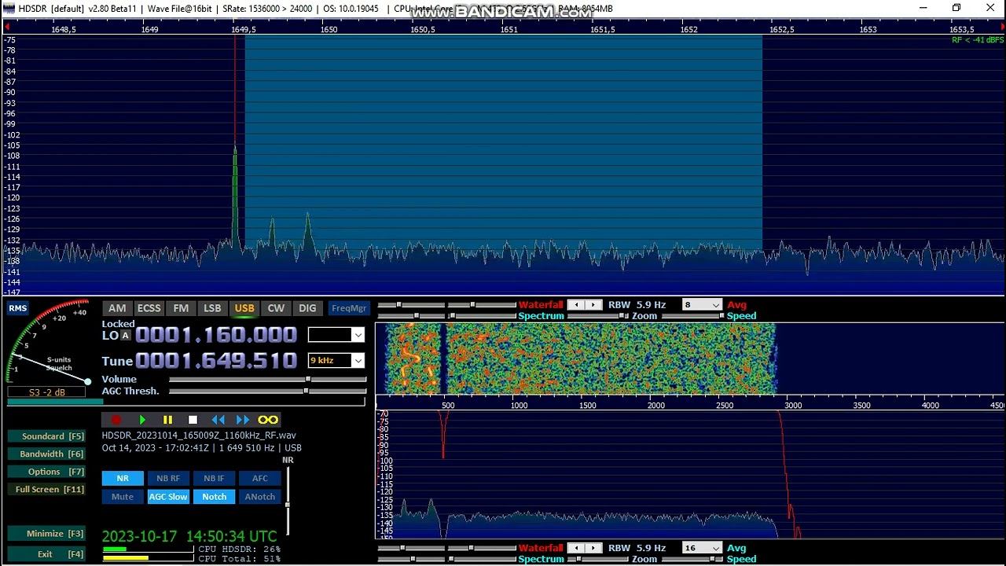This screenshot has height=566, width=1006.
Task: Expand the empty dropdown beside LO frequency
Action: [x=358, y=335]
